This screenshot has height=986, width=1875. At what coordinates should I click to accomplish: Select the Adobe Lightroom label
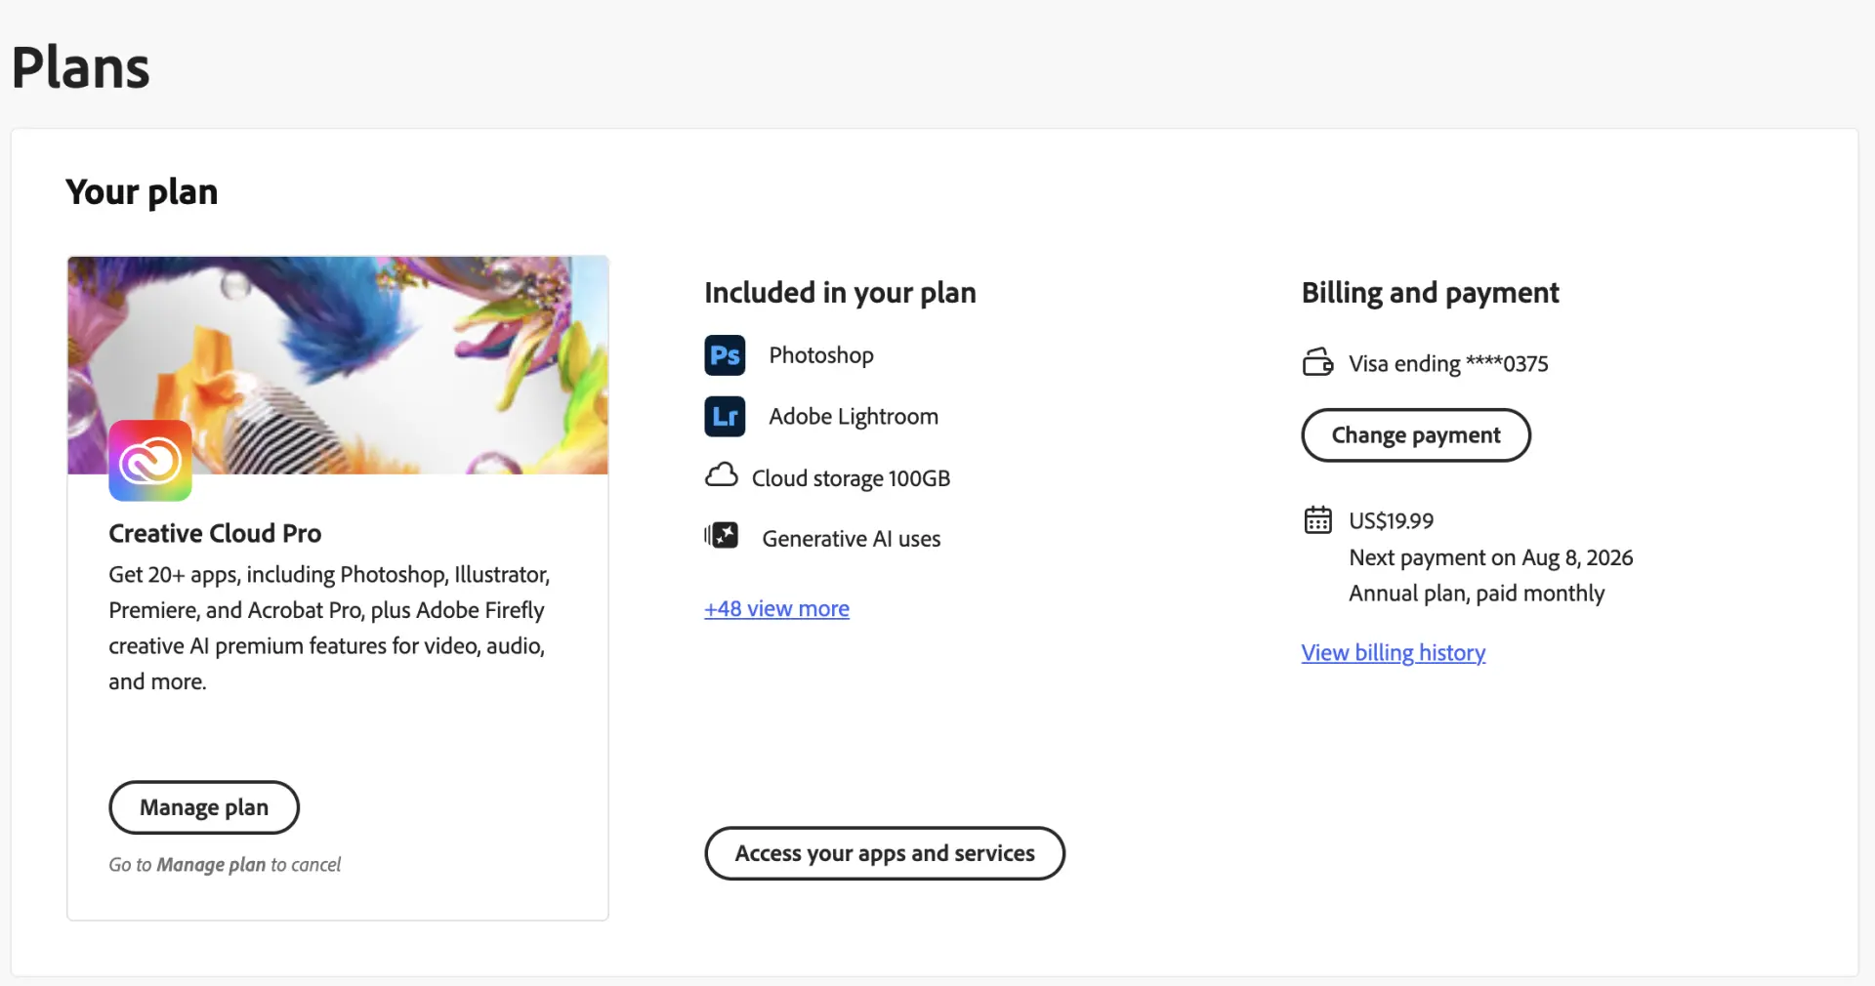(x=854, y=417)
